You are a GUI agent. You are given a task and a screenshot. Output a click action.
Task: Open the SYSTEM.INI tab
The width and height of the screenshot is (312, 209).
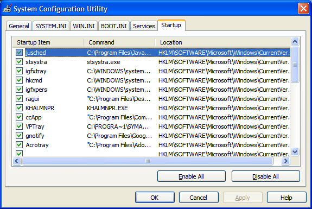coord(51,26)
